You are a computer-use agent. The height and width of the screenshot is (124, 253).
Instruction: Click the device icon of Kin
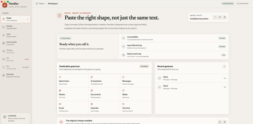click(x=3, y=67)
